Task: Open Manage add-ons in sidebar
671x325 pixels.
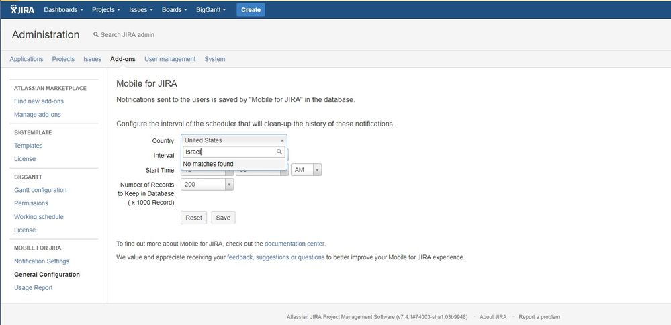Action: [38, 115]
